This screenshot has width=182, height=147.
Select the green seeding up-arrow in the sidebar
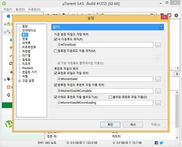(x=11, y=47)
